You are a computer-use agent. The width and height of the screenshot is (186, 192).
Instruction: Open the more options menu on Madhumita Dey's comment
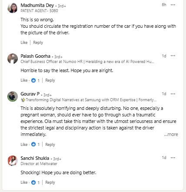coord(173,5)
